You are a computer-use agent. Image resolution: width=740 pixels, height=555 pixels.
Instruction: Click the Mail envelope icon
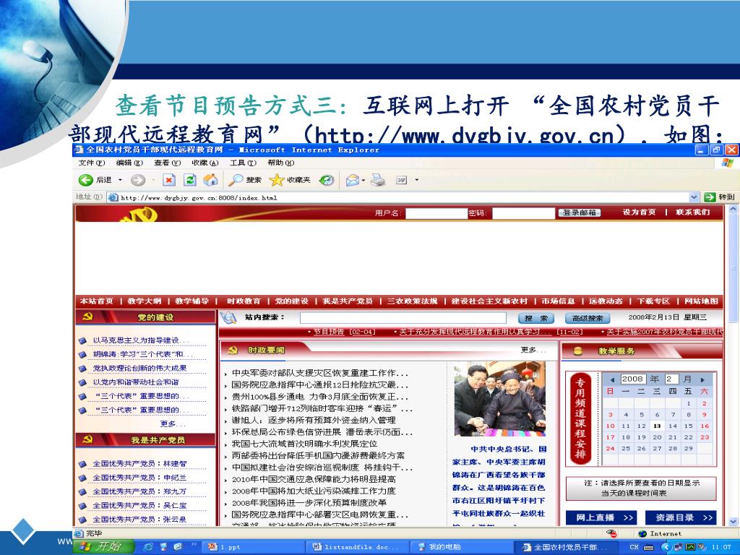353,180
